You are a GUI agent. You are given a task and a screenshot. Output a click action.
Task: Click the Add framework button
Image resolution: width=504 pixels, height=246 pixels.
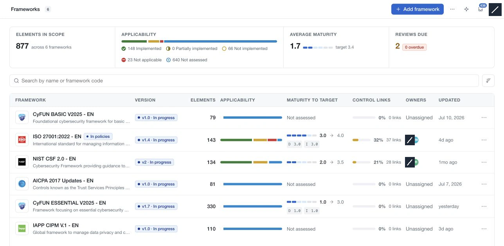tap(417, 9)
